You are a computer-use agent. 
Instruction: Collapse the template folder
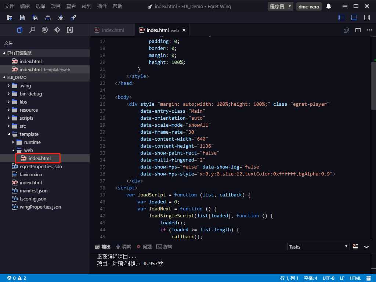pyautogui.click(x=45, y=134)
